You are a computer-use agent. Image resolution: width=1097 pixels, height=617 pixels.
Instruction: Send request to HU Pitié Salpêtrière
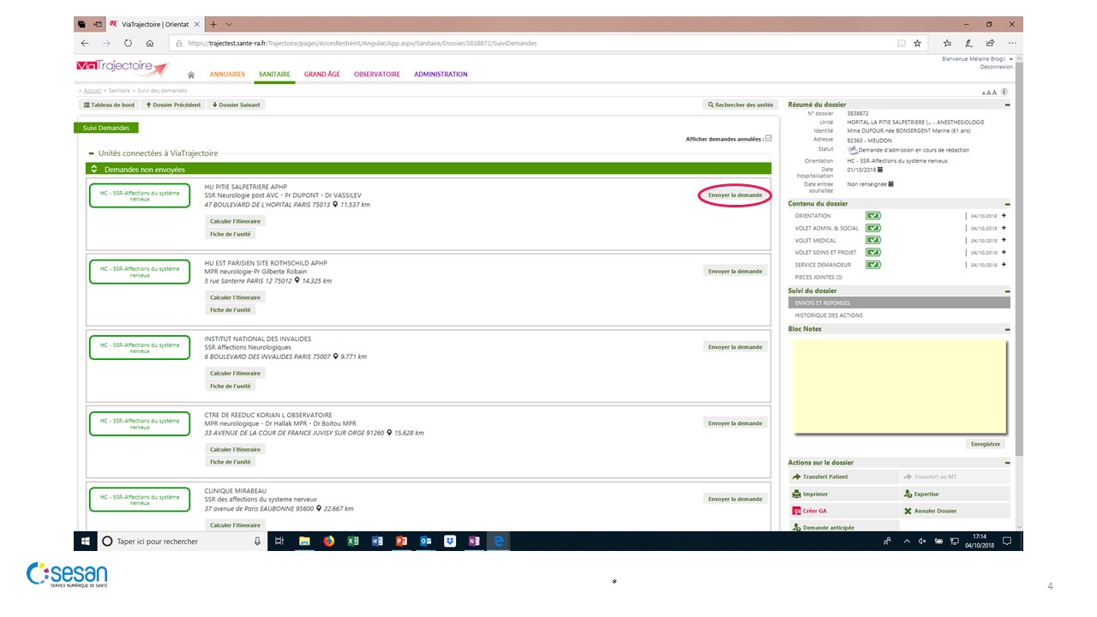[x=734, y=195]
